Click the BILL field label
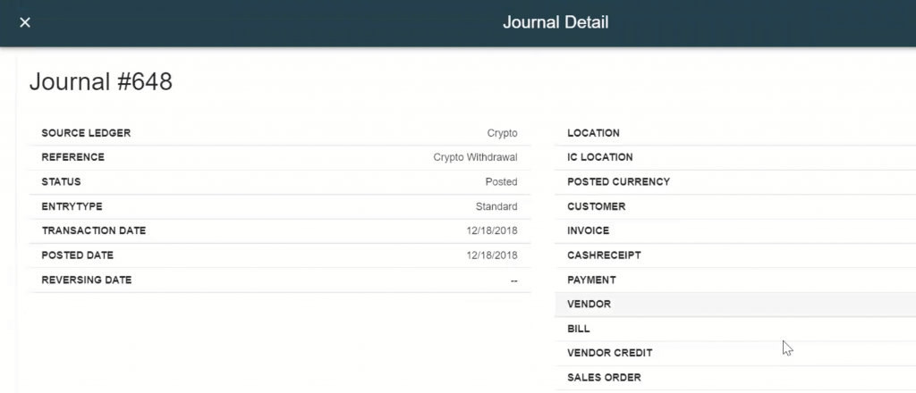Screen dimensions: 916x393 tap(579, 329)
